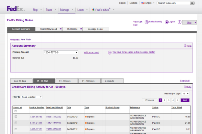Select the In dispute tab
This screenshot has height=134, width=202.
[x=112, y=81]
